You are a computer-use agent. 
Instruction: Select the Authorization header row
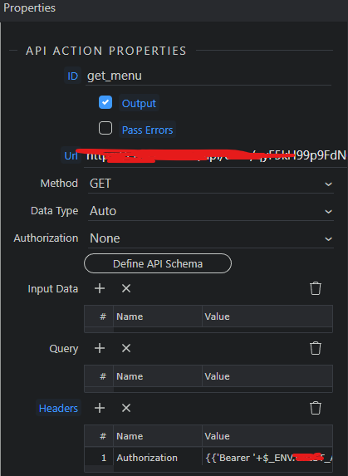coord(208,458)
